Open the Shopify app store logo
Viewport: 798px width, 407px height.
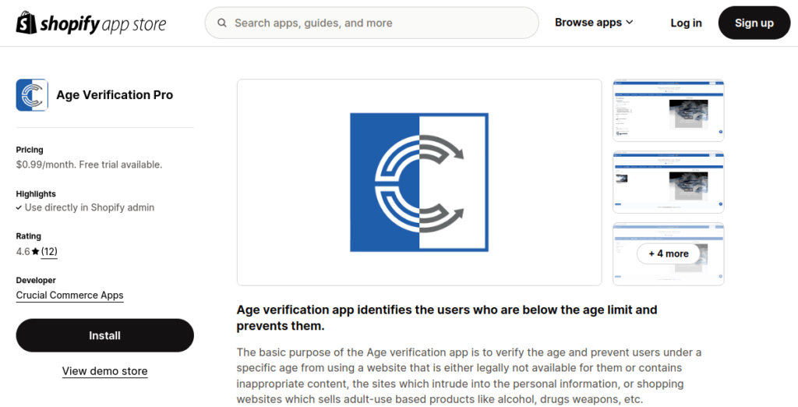tap(91, 23)
